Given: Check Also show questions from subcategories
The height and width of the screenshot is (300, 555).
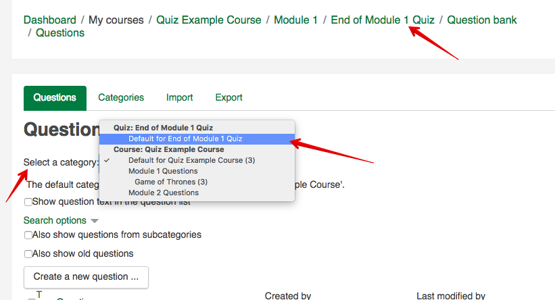Looking at the screenshot, I should (x=28, y=235).
